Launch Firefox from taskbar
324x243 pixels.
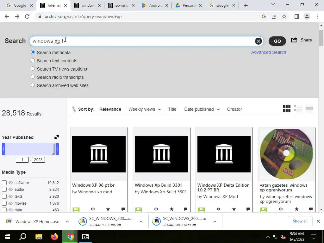point(54,237)
